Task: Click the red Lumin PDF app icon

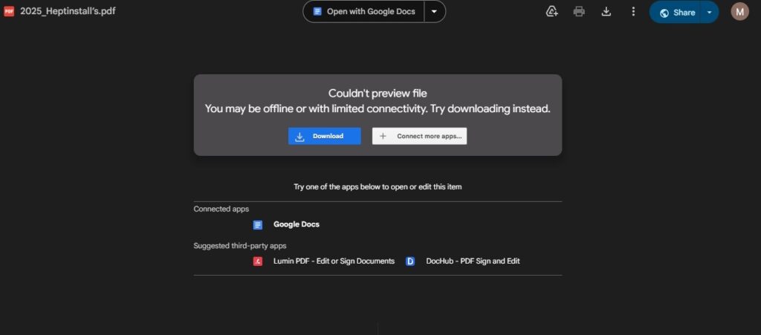Action: (258, 261)
